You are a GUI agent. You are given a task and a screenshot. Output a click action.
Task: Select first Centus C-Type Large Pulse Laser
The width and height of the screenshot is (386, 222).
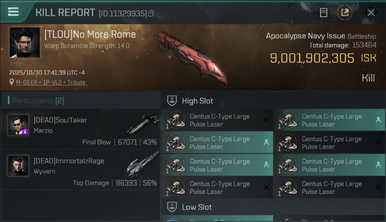coord(217,120)
